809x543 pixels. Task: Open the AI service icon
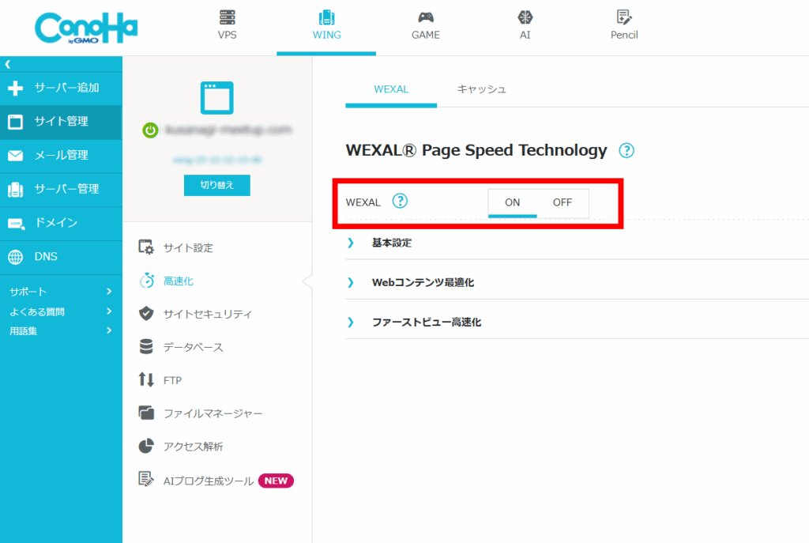(525, 18)
